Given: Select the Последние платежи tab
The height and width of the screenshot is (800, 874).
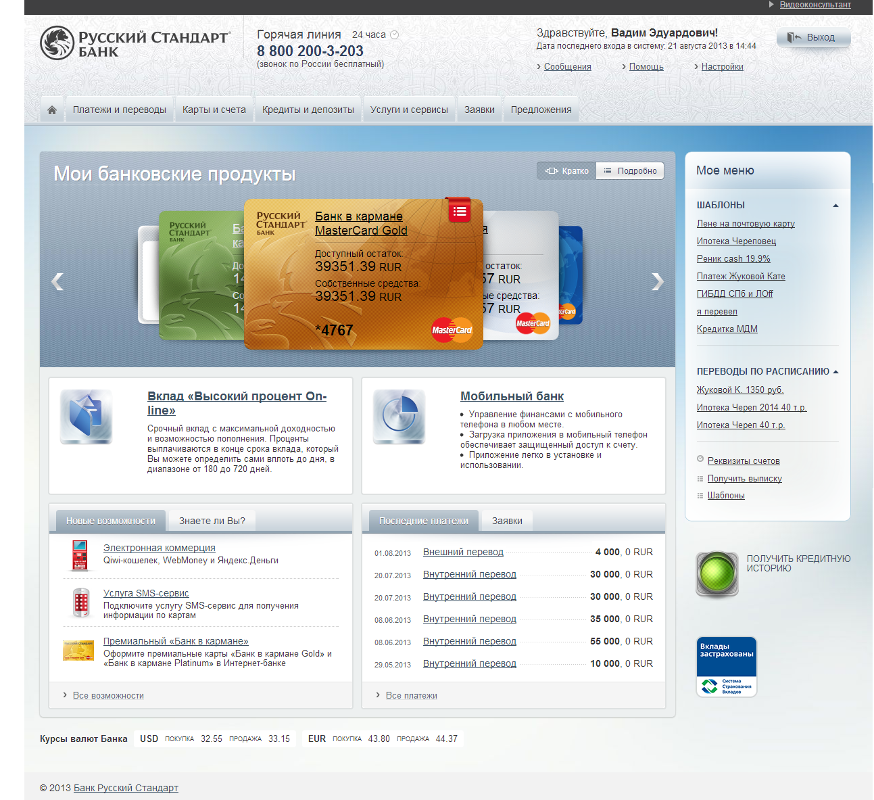Looking at the screenshot, I should (x=424, y=521).
